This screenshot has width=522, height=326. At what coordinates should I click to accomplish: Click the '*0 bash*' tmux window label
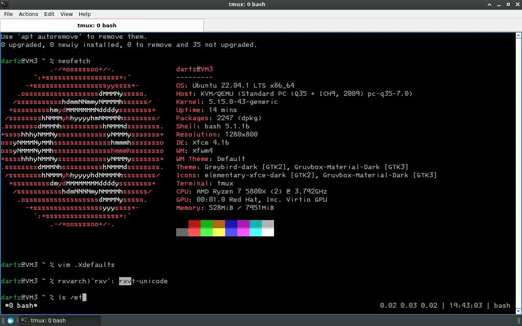coord(21,306)
